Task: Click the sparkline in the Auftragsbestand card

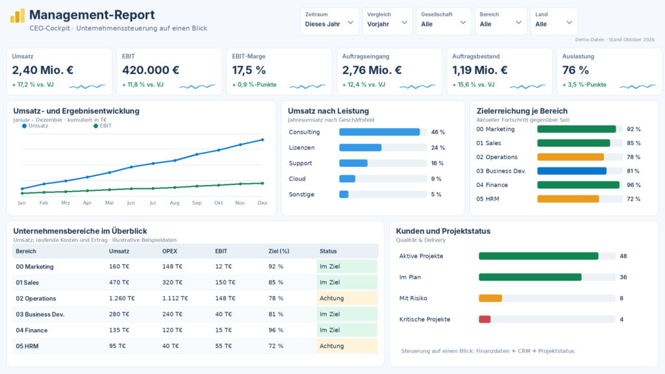Action: [x=527, y=86]
